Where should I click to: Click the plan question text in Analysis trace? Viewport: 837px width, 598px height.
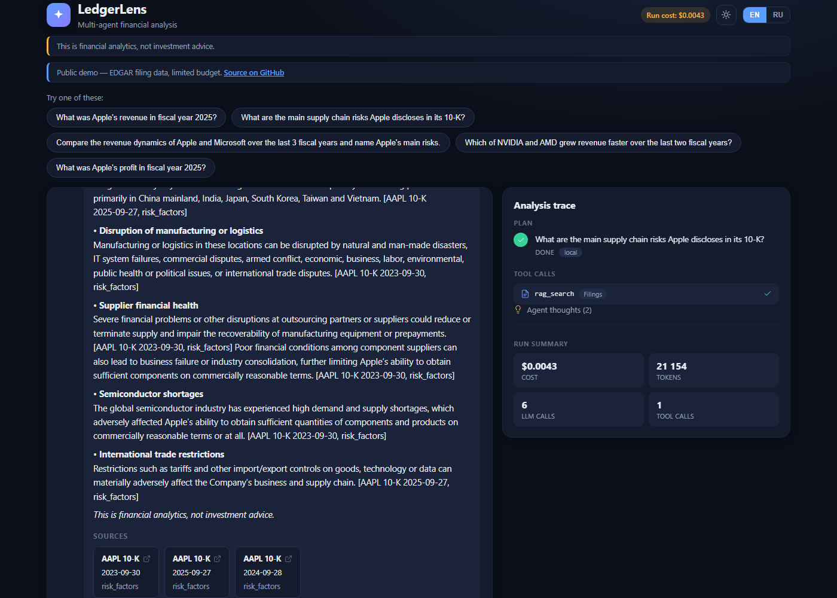(x=650, y=239)
